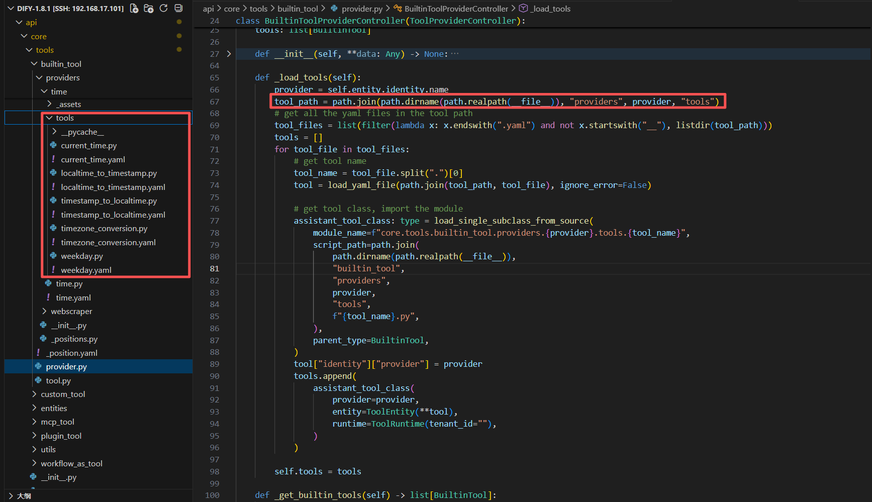Click listdir(tool_path) on line 69
Image resolution: width=872 pixels, height=502 pixels.
tap(719, 125)
